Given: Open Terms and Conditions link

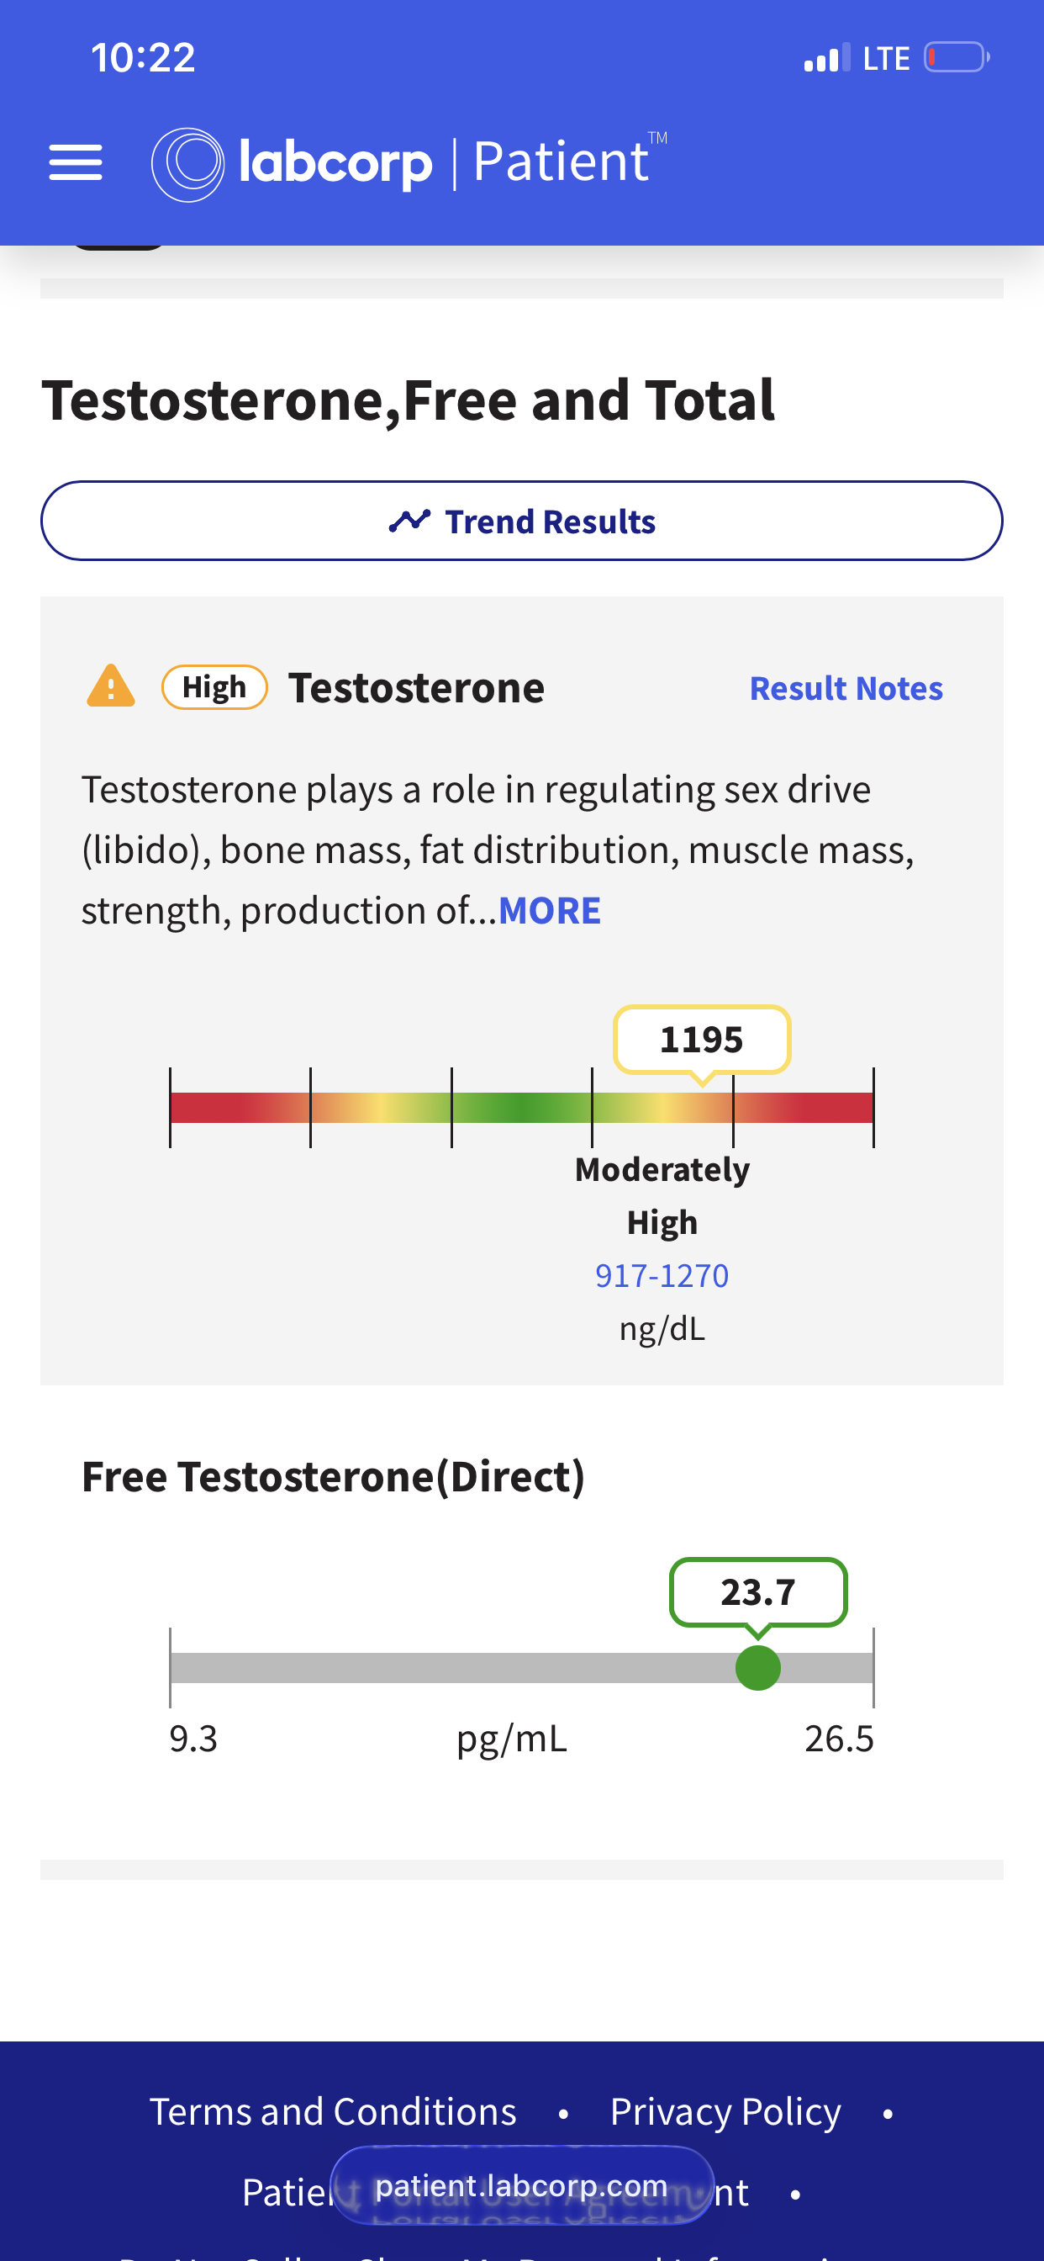Looking at the screenshot, I should (333, 2111).
